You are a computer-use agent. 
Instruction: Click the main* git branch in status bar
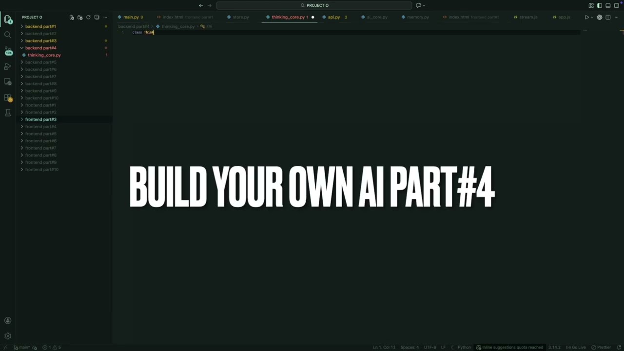tap(22, 347)
